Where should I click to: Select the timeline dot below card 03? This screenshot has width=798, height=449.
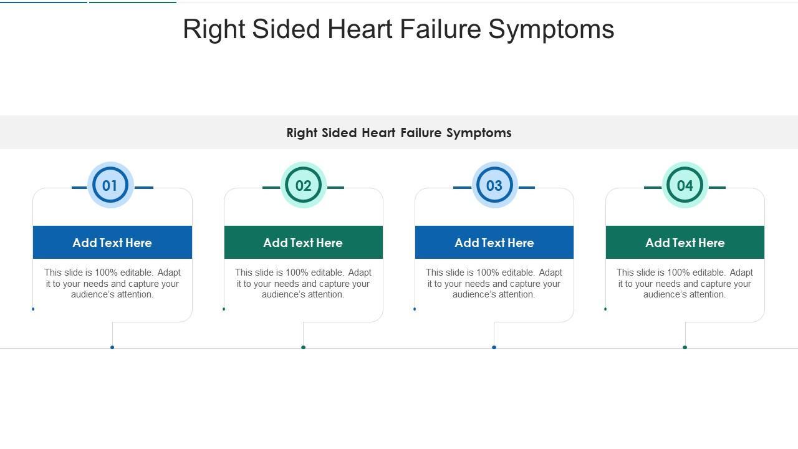tap(494, 347)
